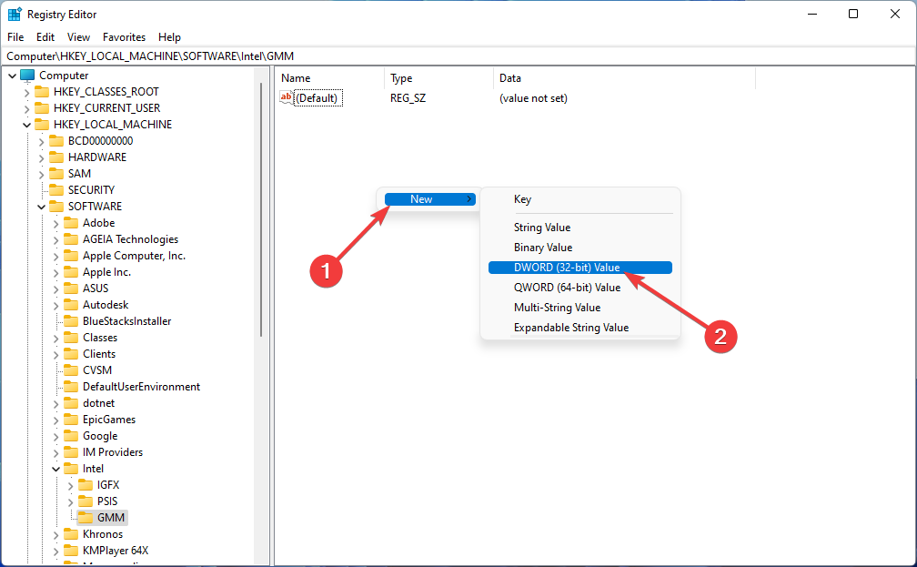Click the HKEY_CLASSES_ROOT folder icon

pyautogui.click(x=42, y=92)
